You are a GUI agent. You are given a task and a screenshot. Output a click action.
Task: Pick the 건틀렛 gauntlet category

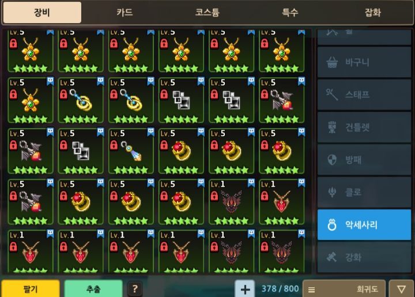(364, 127)
